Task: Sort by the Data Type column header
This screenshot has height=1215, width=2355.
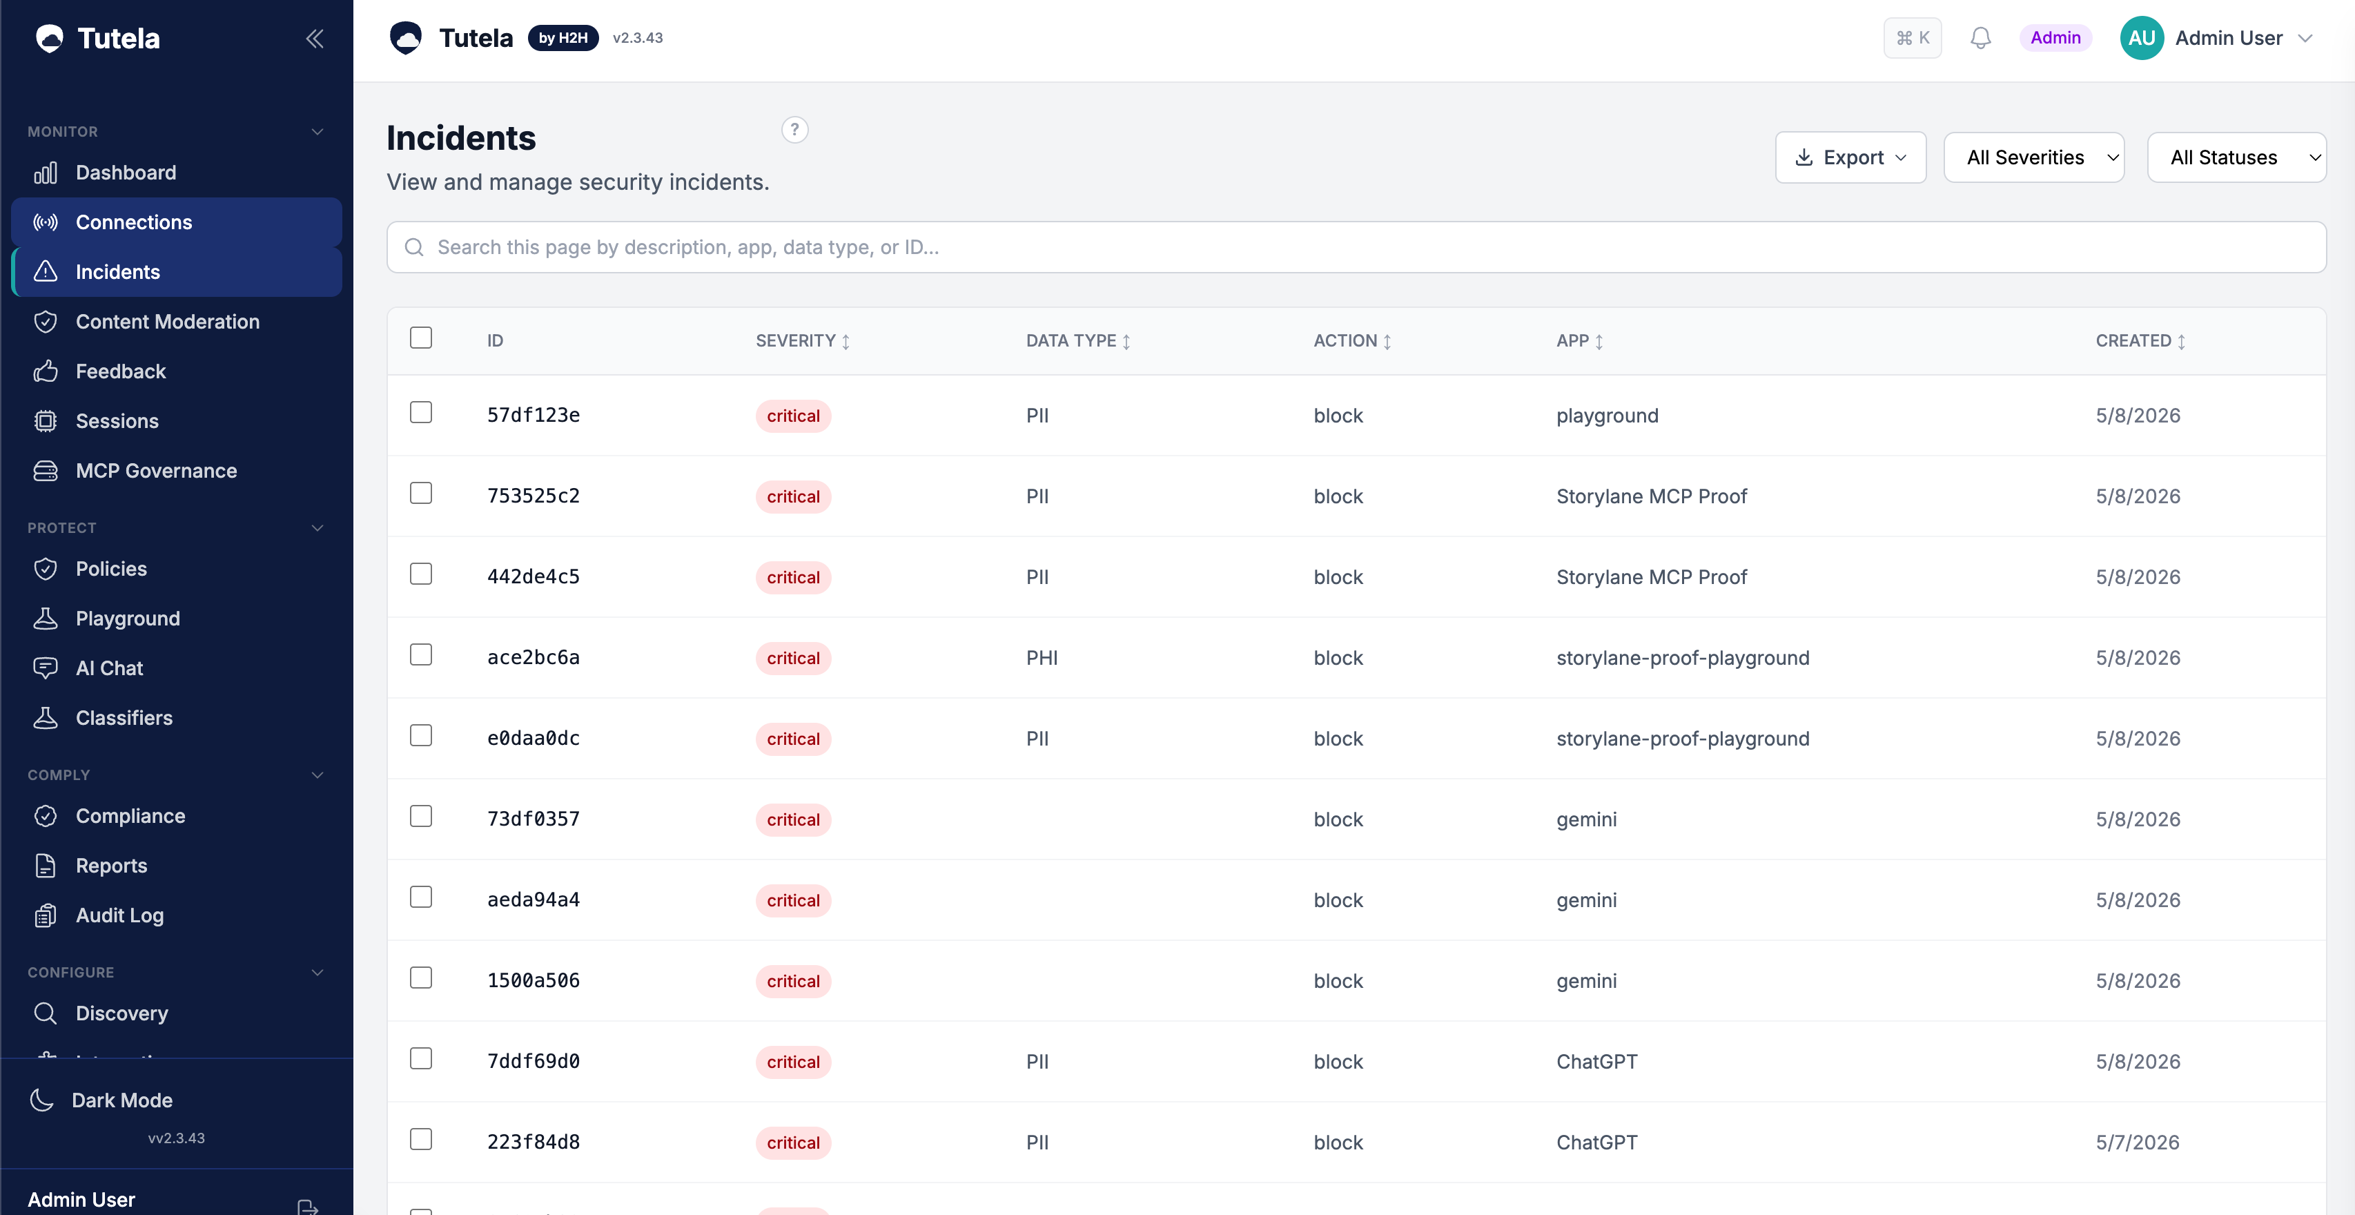Action: coord(1078,341)
